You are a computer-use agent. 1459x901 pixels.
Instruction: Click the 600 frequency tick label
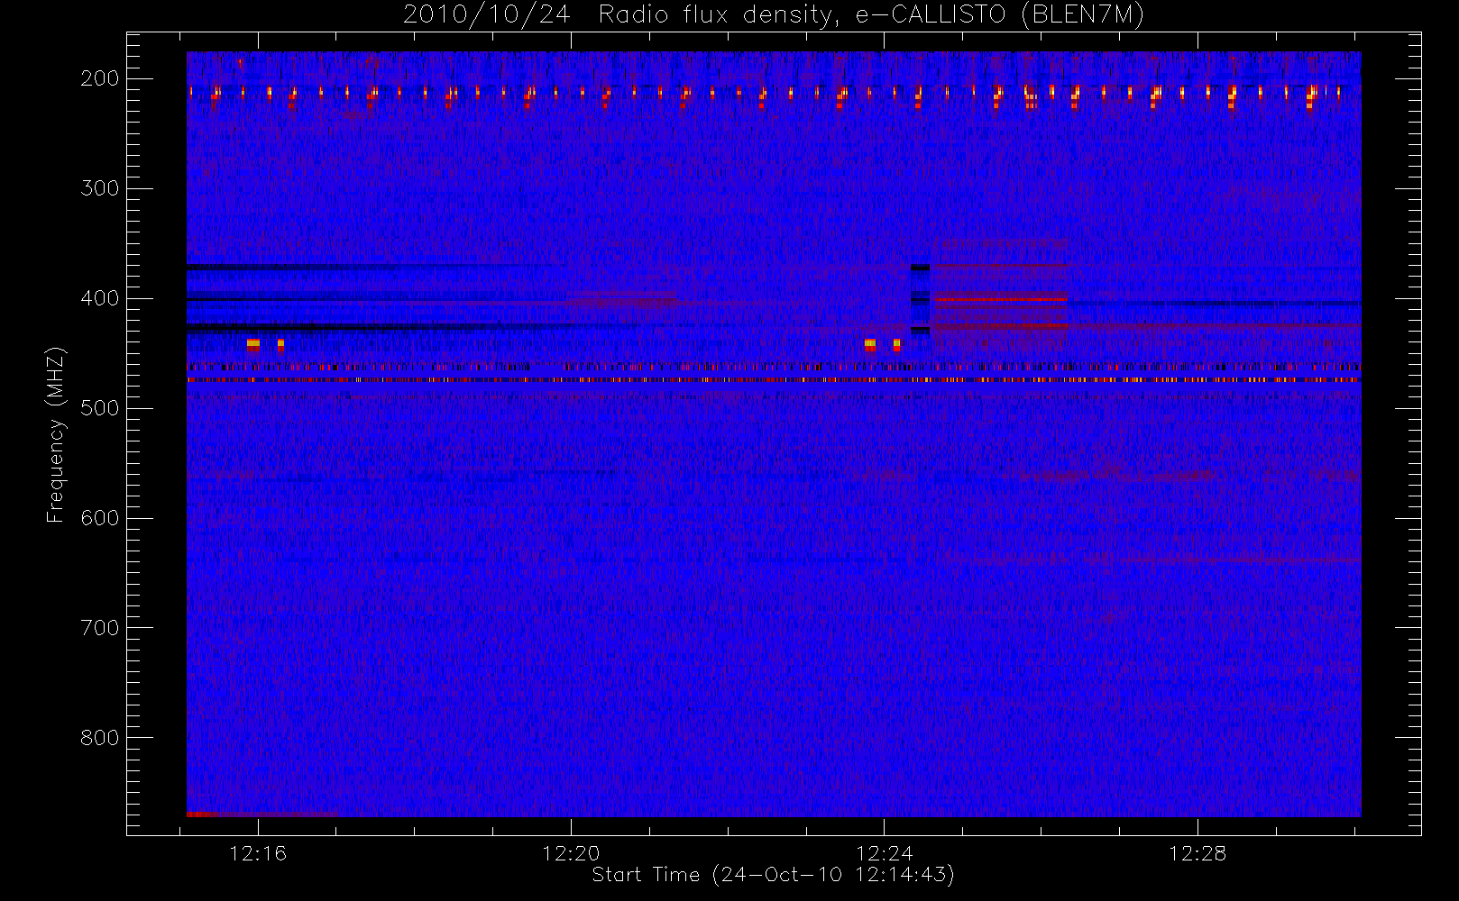click(x=100, y=518)
